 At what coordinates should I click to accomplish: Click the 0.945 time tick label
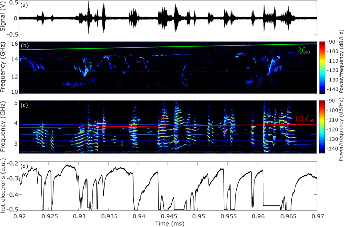[168, 217]
